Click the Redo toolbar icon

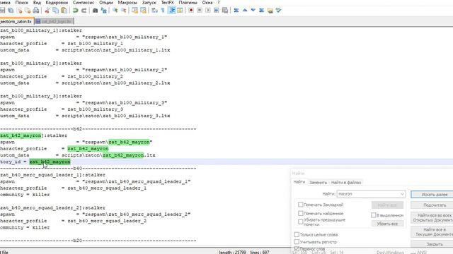pyautogui.click(x=84, y=11)
